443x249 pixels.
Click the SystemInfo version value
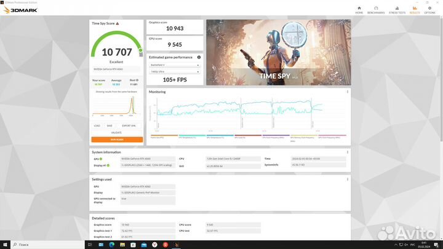click(x=319, y=165)
